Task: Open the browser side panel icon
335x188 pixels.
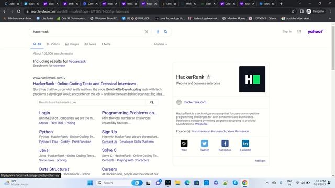Action: 301,11
